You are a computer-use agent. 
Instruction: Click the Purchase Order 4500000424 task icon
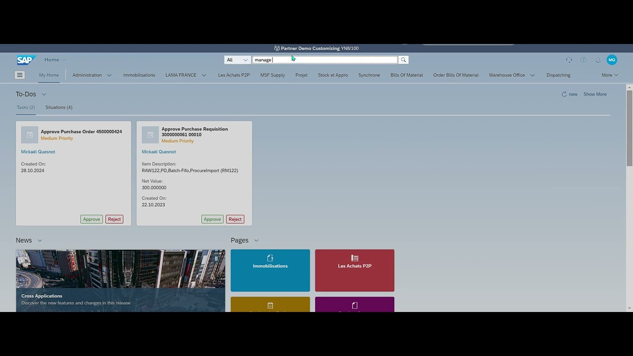(30, 135)
